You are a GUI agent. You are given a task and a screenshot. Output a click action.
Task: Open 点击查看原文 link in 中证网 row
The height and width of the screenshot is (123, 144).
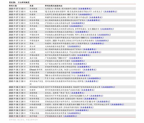pyautogui.click(x=96, y=17)
